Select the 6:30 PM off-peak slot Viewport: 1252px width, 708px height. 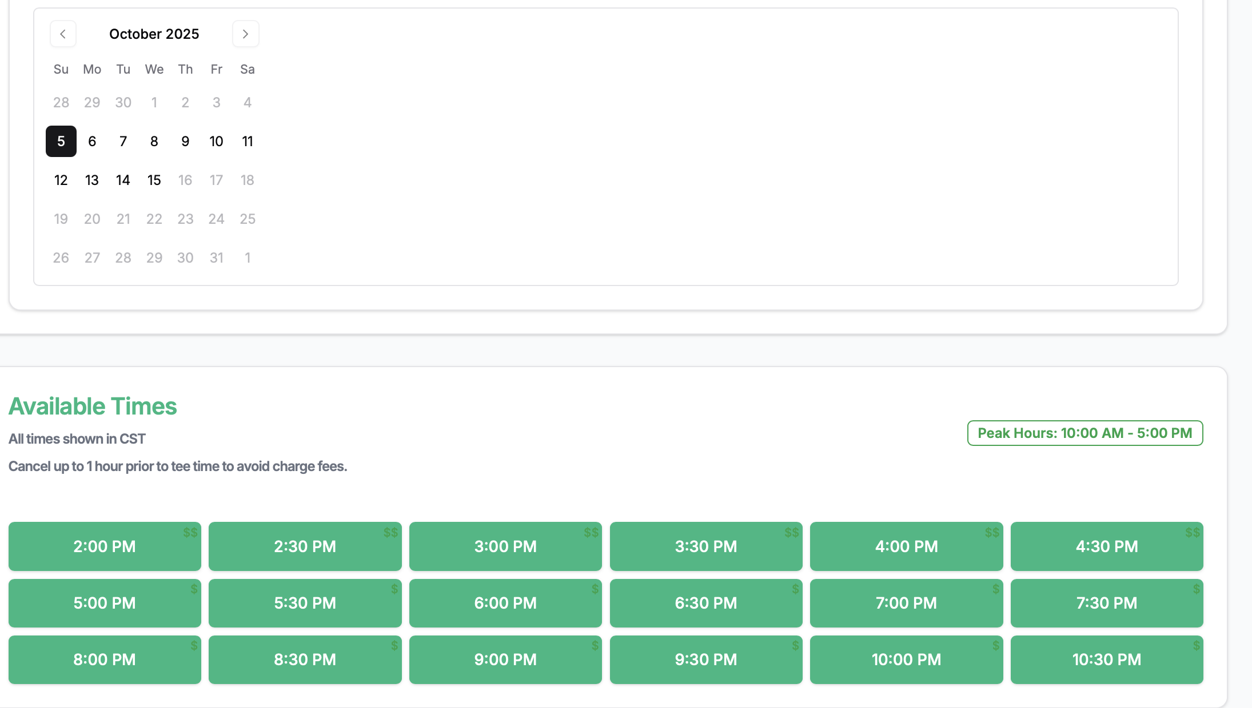(705, 603)
